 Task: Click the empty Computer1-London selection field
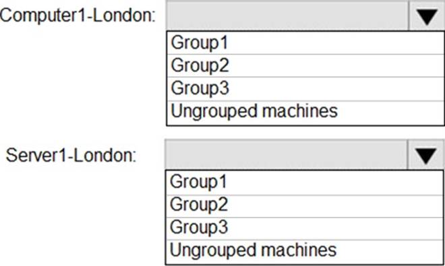287,15
